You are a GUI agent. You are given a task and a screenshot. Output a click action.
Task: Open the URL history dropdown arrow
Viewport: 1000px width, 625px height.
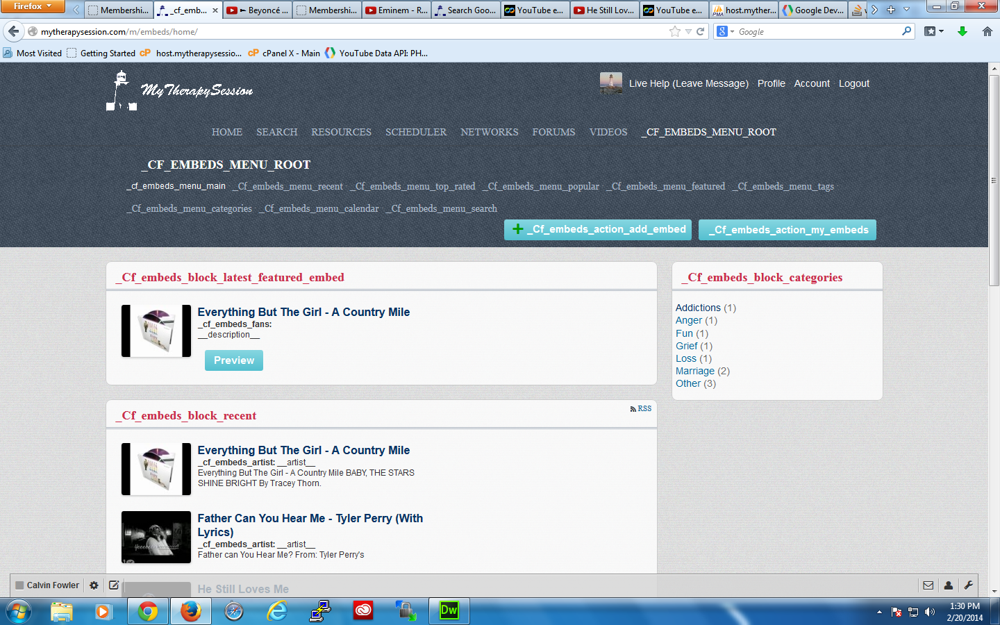(688, 31)
